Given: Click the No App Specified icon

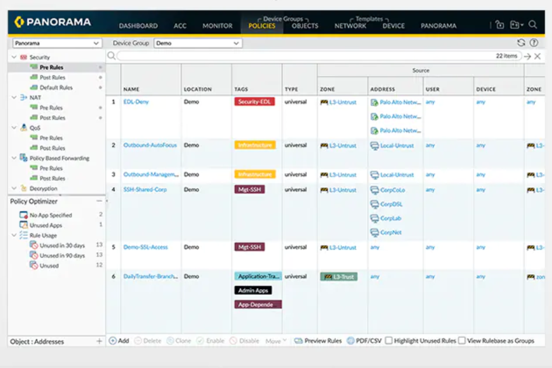Looking at the screenshot, I should click(x=23, y=215).
